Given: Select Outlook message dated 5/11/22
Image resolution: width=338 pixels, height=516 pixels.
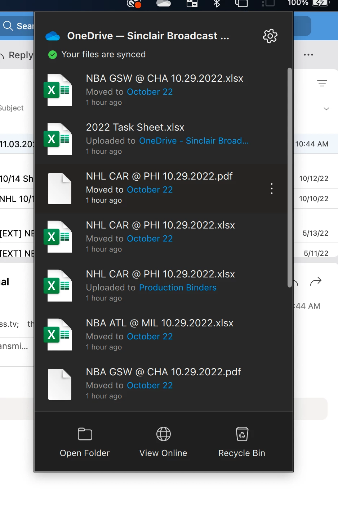Looking at the screenshot, I should tap(316, 253).
